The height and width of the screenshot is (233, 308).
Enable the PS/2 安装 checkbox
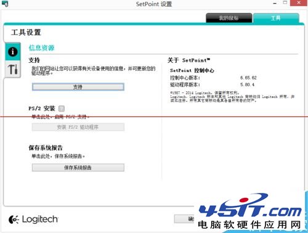pyautogui.click(x=62, y=108)
